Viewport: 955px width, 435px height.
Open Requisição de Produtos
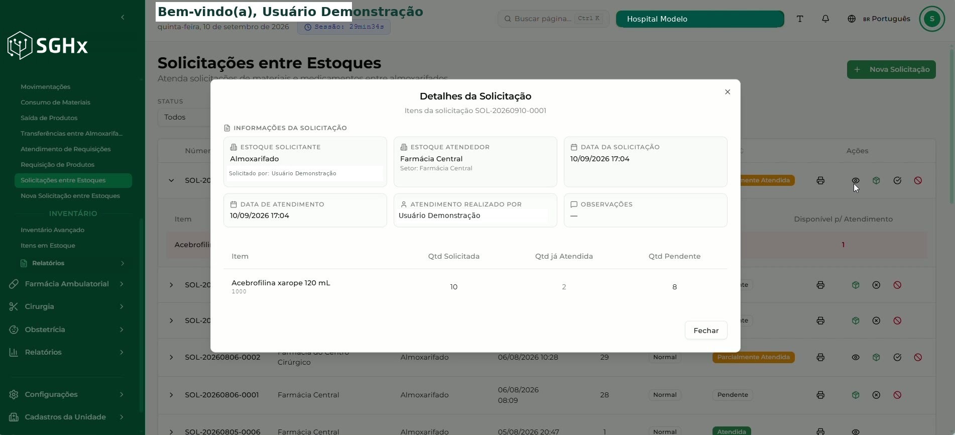(x=57, y=165)
